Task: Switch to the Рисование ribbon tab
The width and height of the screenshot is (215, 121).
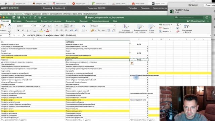Action: click(x=31, y=21)
